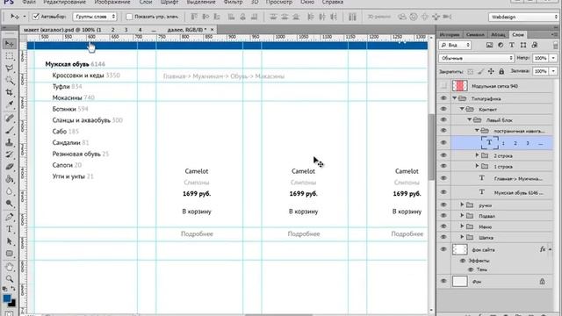Open the Файл menu
Image resolution: width=562 pixels, height=316 pixels.
coord(29,2)
